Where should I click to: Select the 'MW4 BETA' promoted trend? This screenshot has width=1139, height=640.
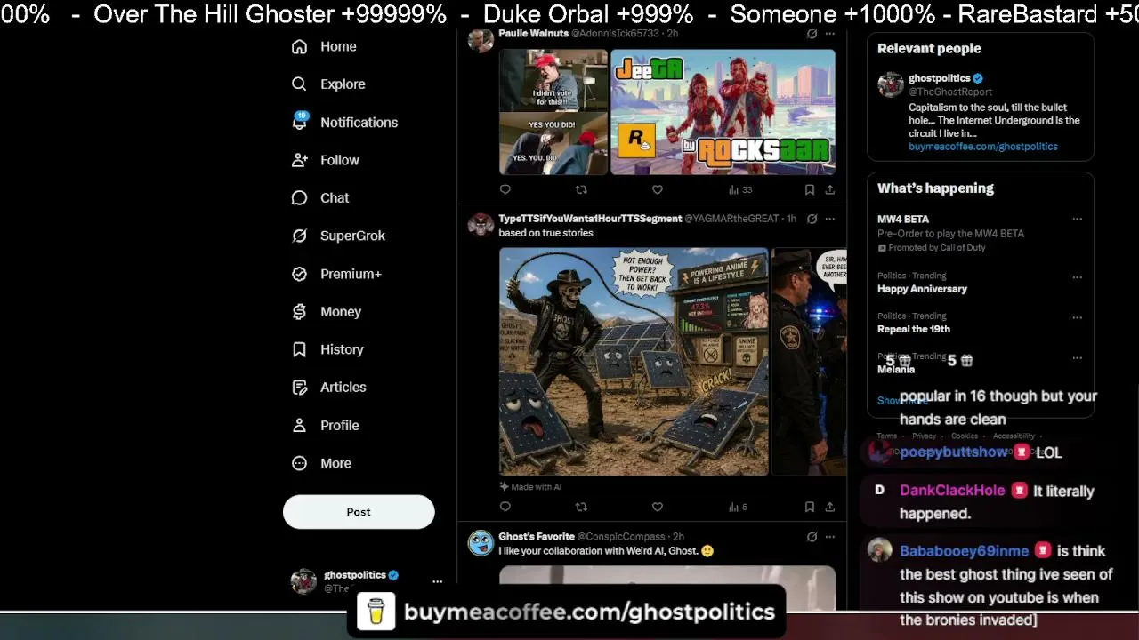pos(903,219)
